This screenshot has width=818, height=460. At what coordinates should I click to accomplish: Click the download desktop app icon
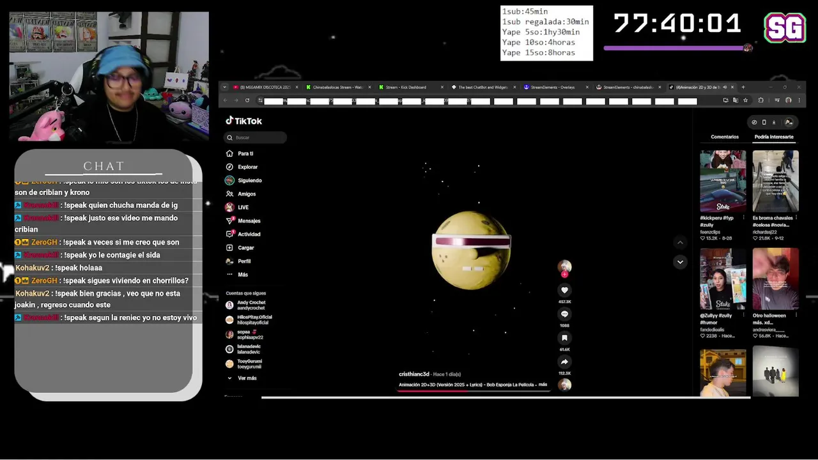pyautogui.click(x=774, y=122)
